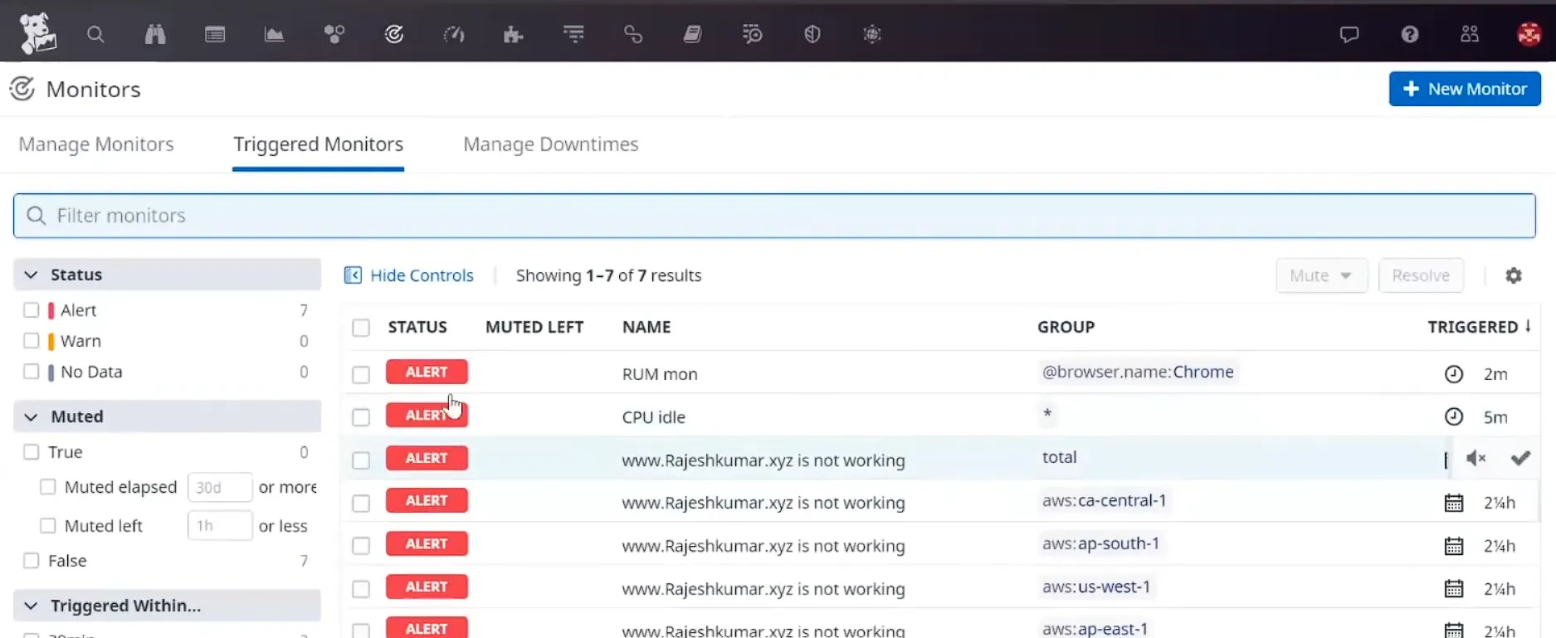Viewport: 1556px width, 638px height.
Task: Collapse the Muted filter section
Action: pos(31,416)
